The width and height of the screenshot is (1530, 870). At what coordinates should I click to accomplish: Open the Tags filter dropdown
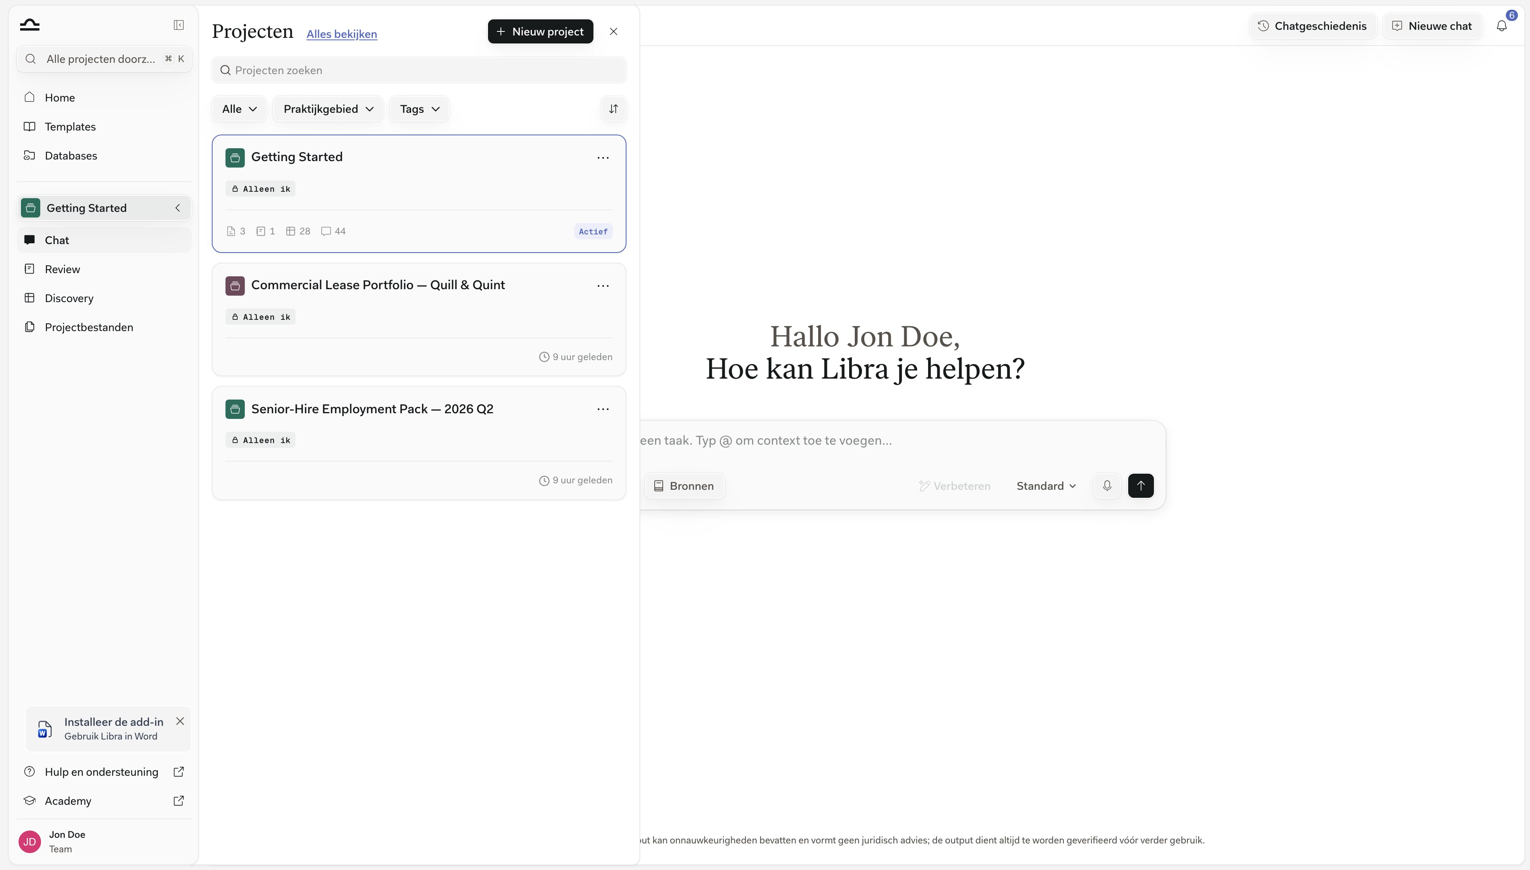tap(419, 109)
